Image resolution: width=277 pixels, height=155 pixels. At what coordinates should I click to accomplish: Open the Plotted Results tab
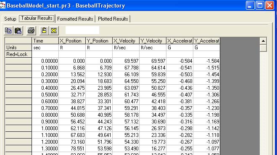113,19
